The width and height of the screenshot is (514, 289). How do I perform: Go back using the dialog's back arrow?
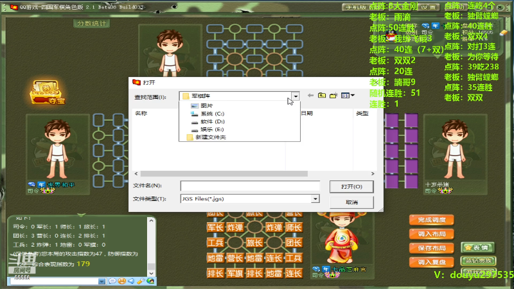[310, 95]
